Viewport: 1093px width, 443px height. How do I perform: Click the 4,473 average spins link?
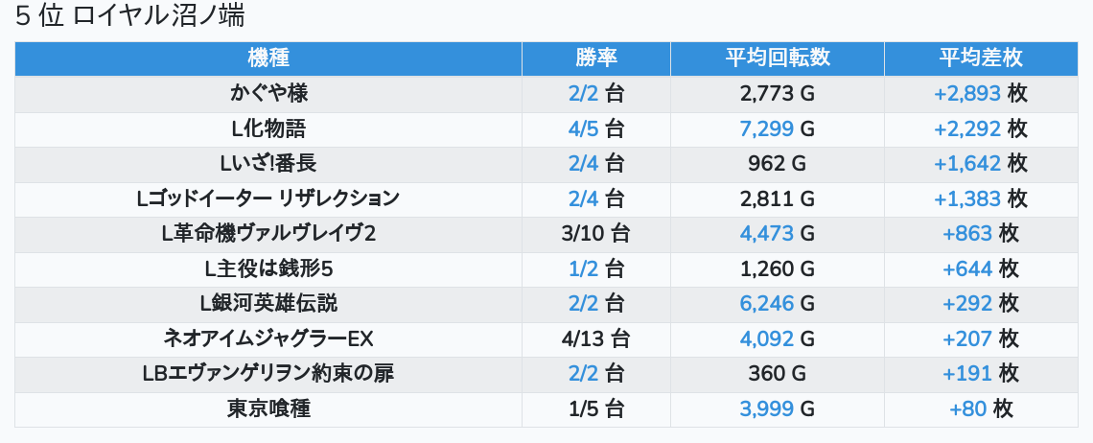767,234
